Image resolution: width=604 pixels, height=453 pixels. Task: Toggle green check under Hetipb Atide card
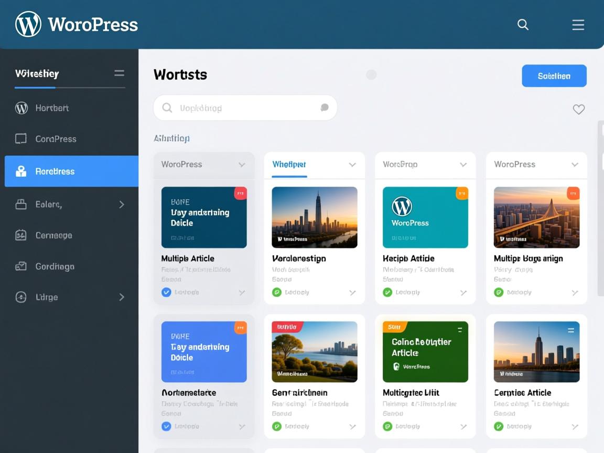point(387,292)
